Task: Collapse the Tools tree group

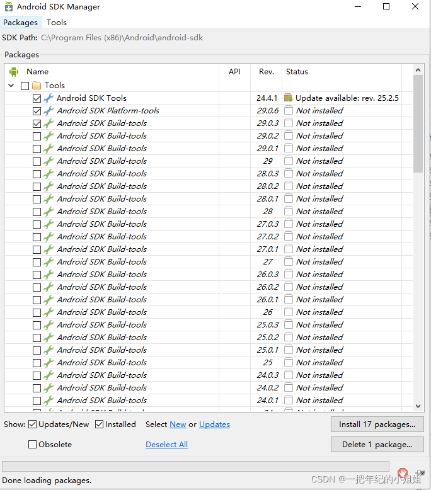Action: 11,85
